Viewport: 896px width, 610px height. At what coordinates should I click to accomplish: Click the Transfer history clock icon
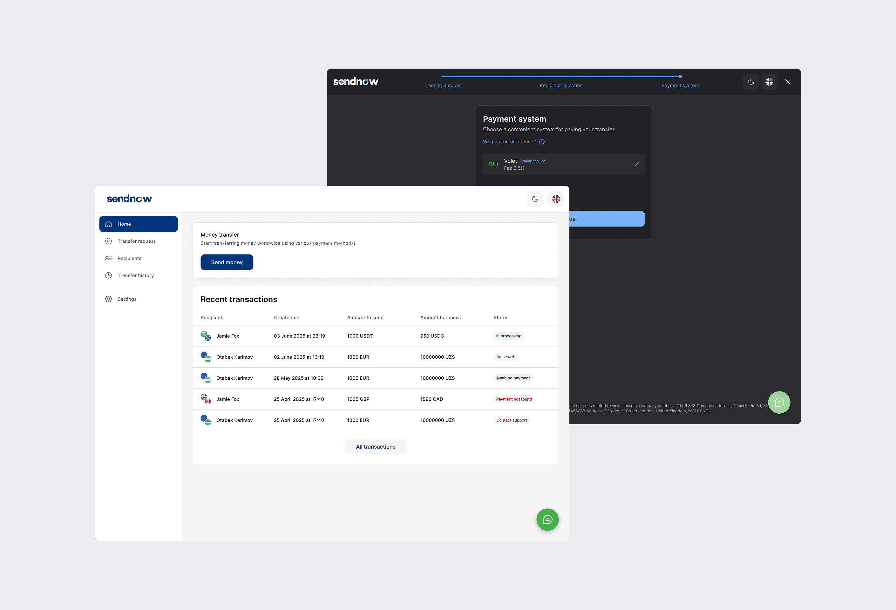(x=109, y=275)
